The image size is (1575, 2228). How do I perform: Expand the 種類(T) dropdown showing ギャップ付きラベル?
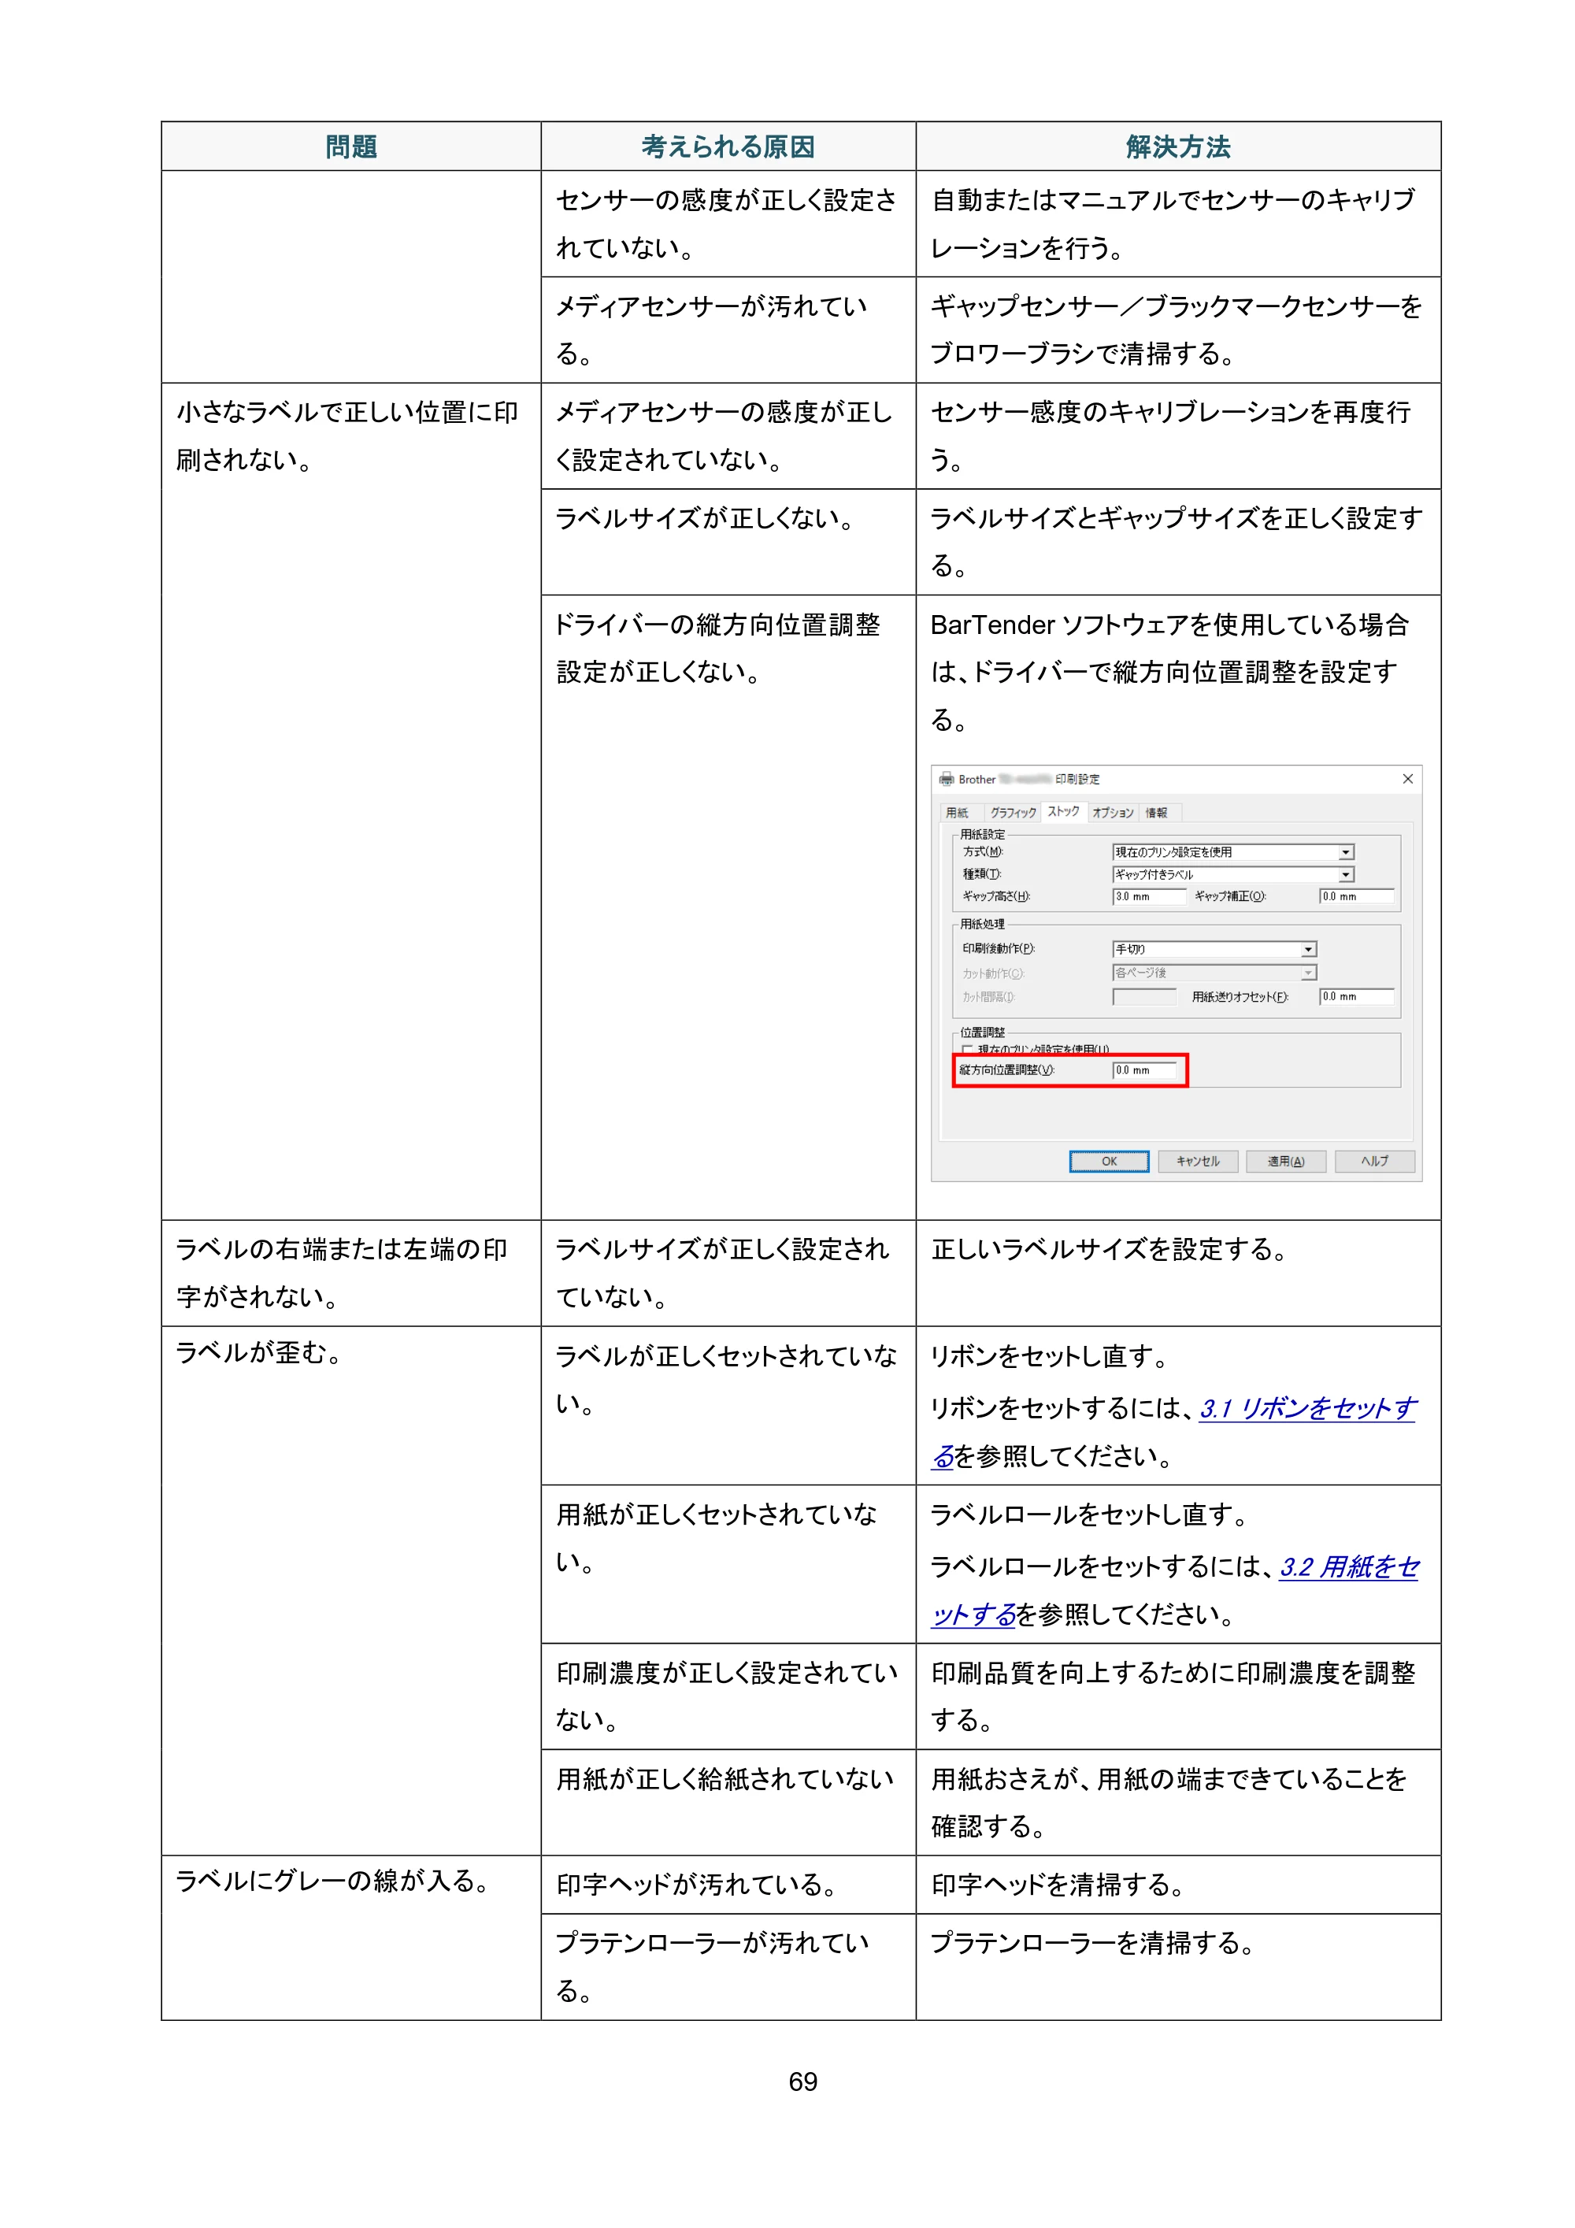pyautogui.click(x=1232, y=874)
